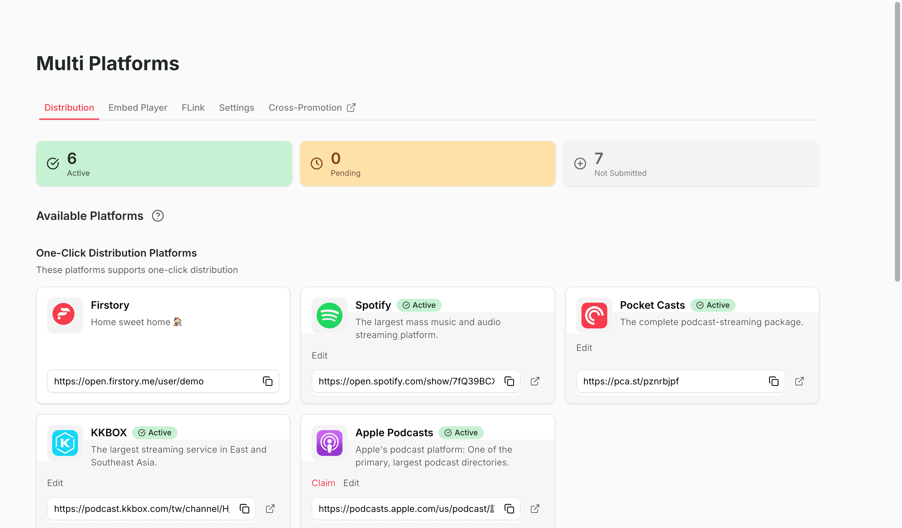The image size is (902, 528).
Task: Open Apple Podcasts link externally
Action: (x=535, y=508)
